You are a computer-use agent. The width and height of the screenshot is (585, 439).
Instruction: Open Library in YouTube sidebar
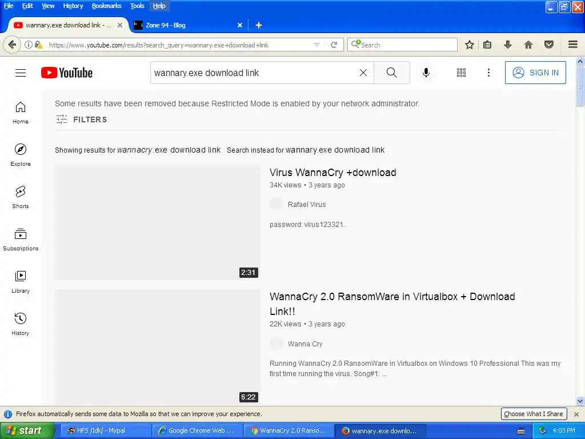click(x=21, y=282)
